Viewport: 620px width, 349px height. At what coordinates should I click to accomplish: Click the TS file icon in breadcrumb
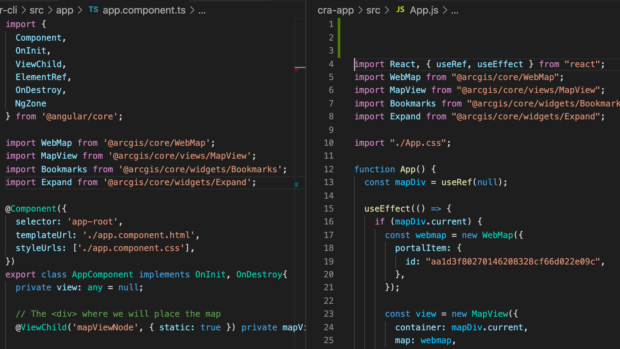(93, 10)
